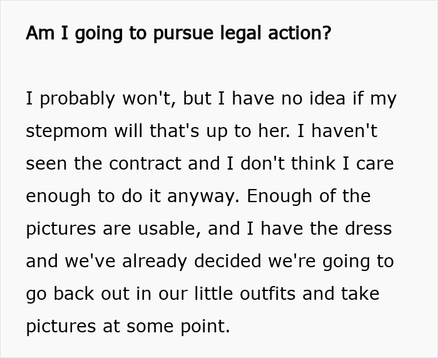438x358 pixels.
Task: Click the word 'already' in the paragraph
Action: coord(155,262)
